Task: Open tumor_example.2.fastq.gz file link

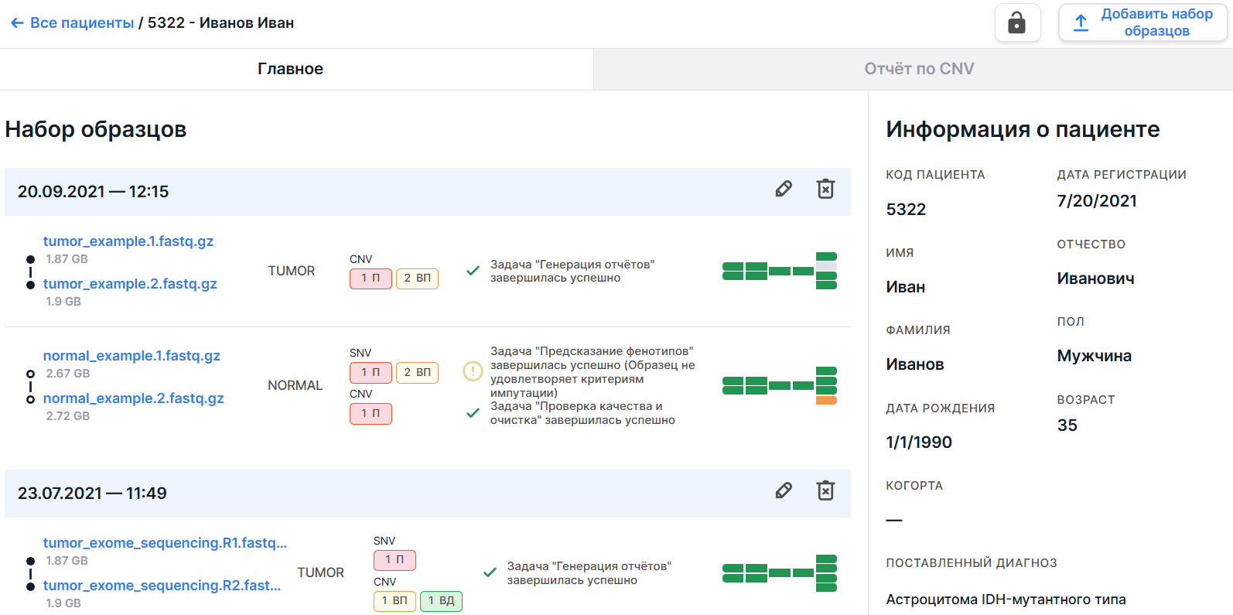Action: tap(130, 284)
